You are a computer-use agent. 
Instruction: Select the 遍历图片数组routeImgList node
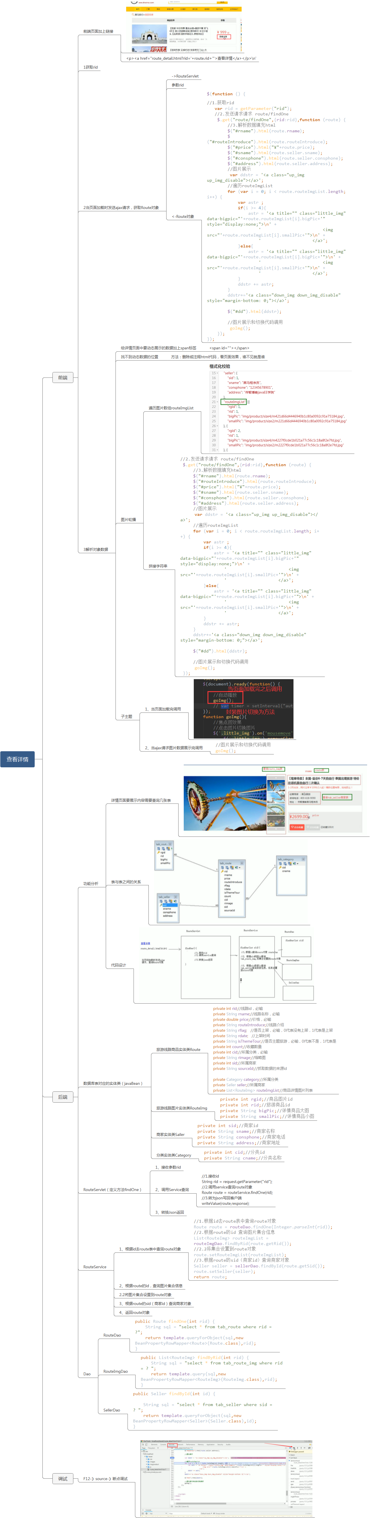pos(171,408)
